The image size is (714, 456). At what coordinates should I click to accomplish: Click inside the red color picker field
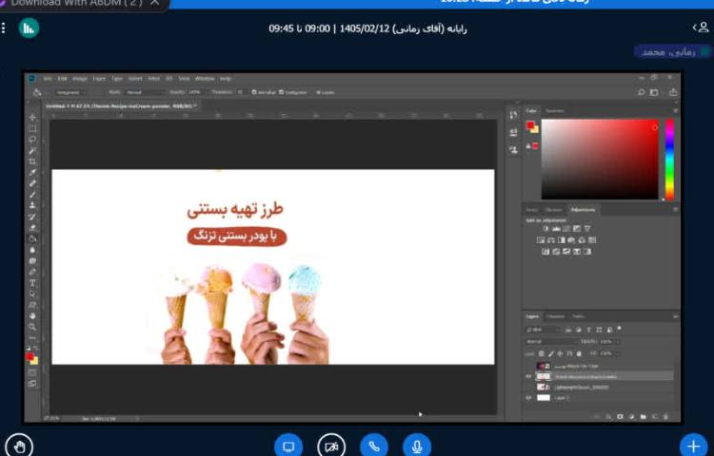click(x=600, y=159)
